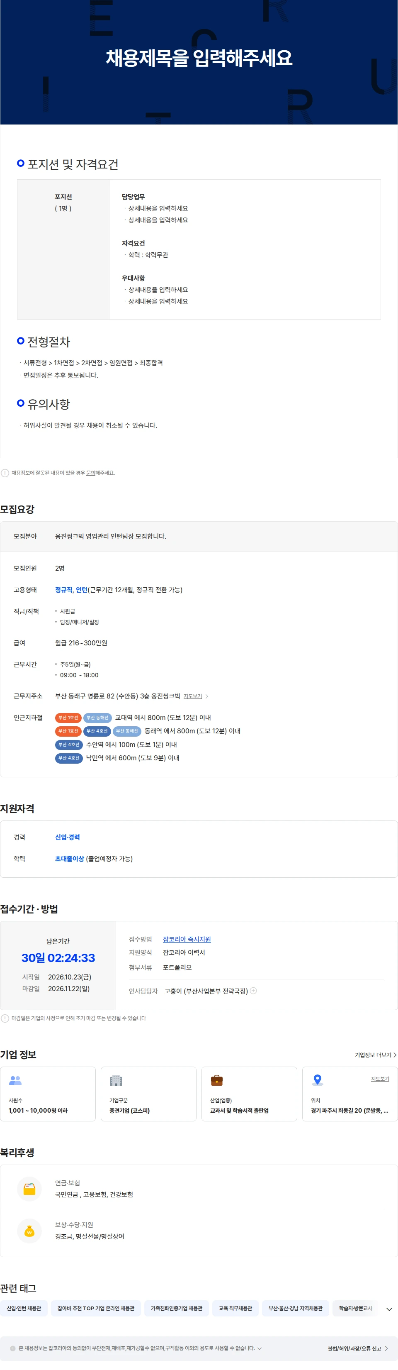The width and height of the screenshot is (398, 1370).
Task: Click 부산 1호선 badge for 교대역
Action: [x=68, y=718]
